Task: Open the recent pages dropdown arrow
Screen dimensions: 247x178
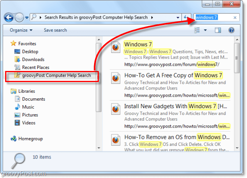Action: [x=27, y=17]
